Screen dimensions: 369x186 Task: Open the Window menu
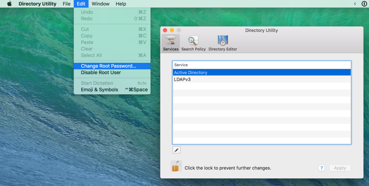tap(101, 4)
